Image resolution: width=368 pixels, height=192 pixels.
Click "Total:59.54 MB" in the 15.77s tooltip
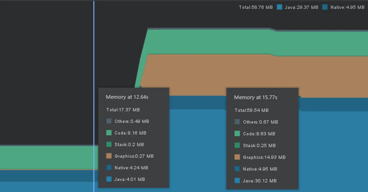252,110
